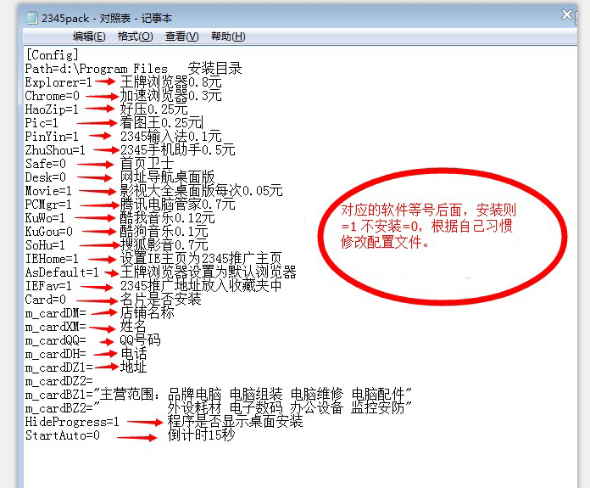
Task: Click the text 搜狐影音0.7元
Action: 164,245
